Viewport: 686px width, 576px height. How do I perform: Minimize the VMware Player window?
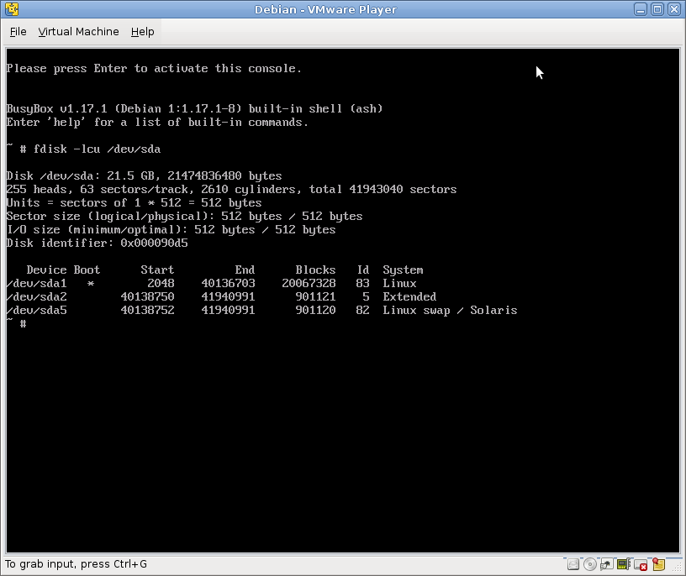coord(641,9)
